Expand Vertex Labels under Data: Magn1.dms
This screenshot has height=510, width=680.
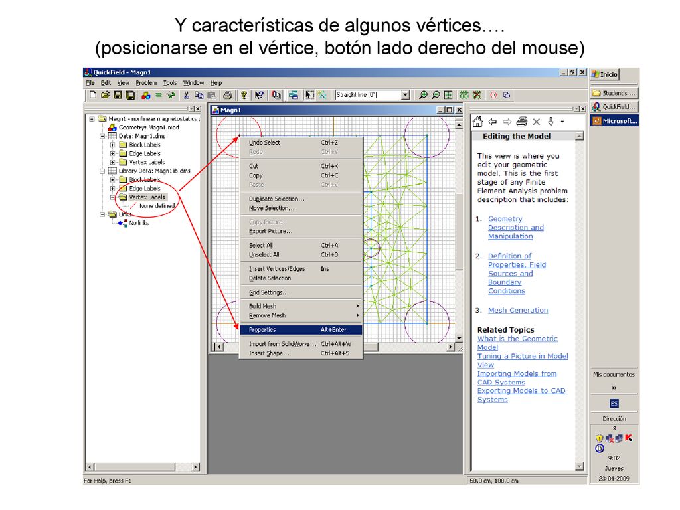click(113, 162)
